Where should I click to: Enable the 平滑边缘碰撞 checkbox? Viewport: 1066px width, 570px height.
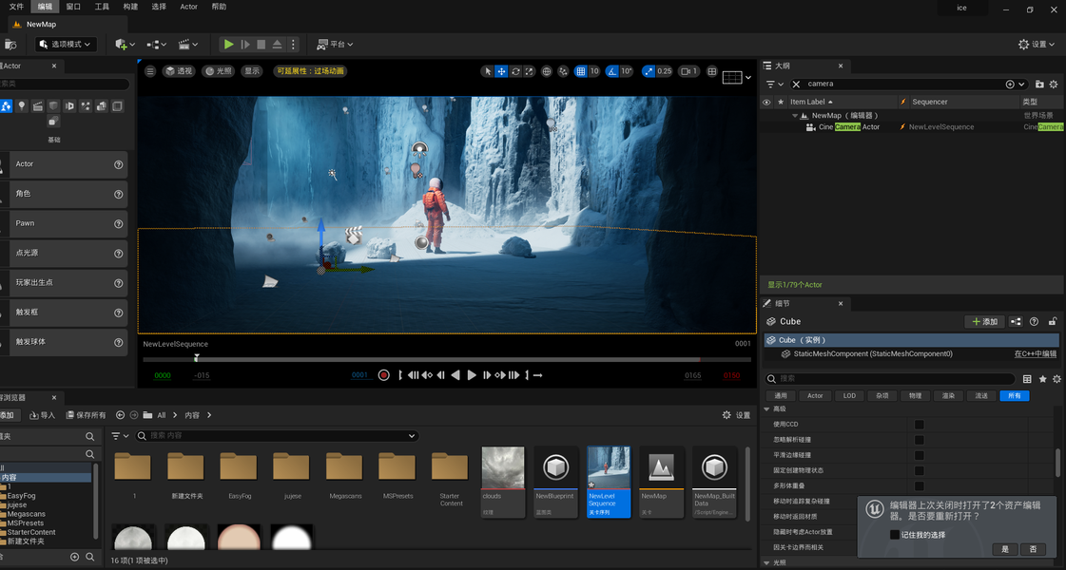click(919, 455)
